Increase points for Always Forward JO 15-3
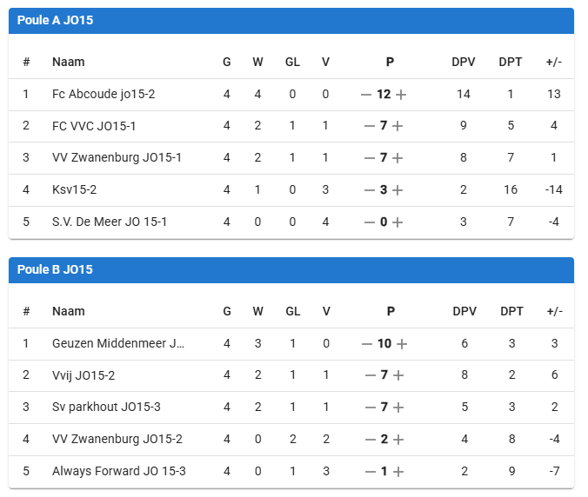 coord(398,472)
